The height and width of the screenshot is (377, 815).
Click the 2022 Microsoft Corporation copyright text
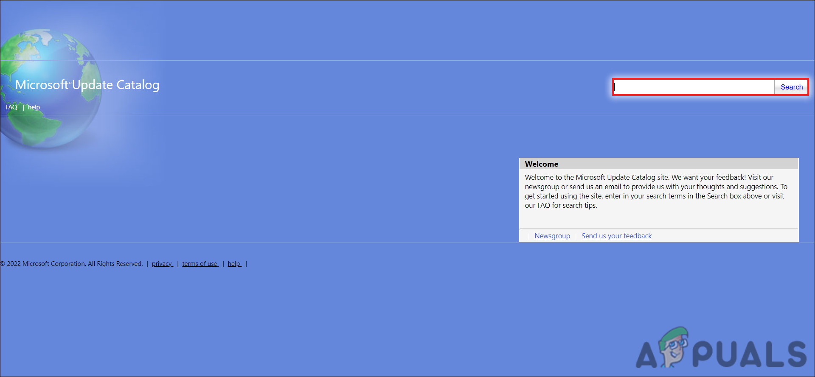tap(71, 264)
